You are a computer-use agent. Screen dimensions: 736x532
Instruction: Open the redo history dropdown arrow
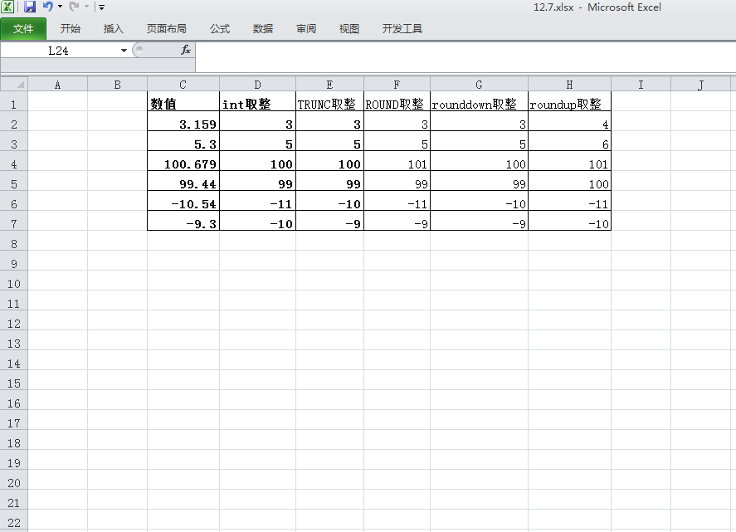point(87,7)
